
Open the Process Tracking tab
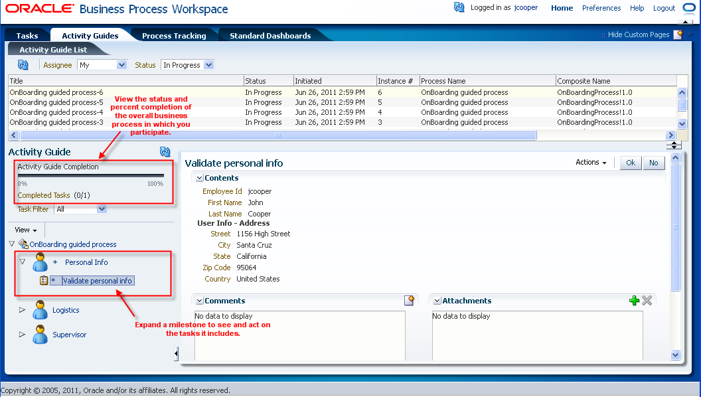174,36
